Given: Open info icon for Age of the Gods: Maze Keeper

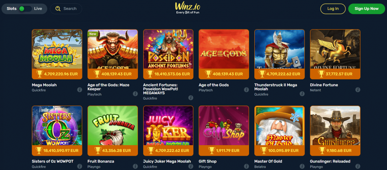Looking at the screenshot, I should pos(135,94).
